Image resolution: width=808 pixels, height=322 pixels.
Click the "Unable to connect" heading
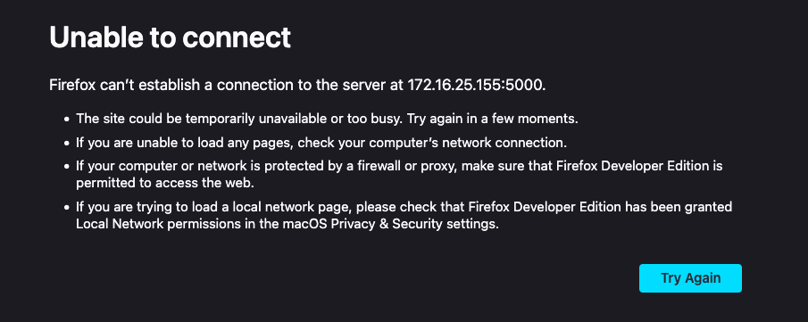170,37
